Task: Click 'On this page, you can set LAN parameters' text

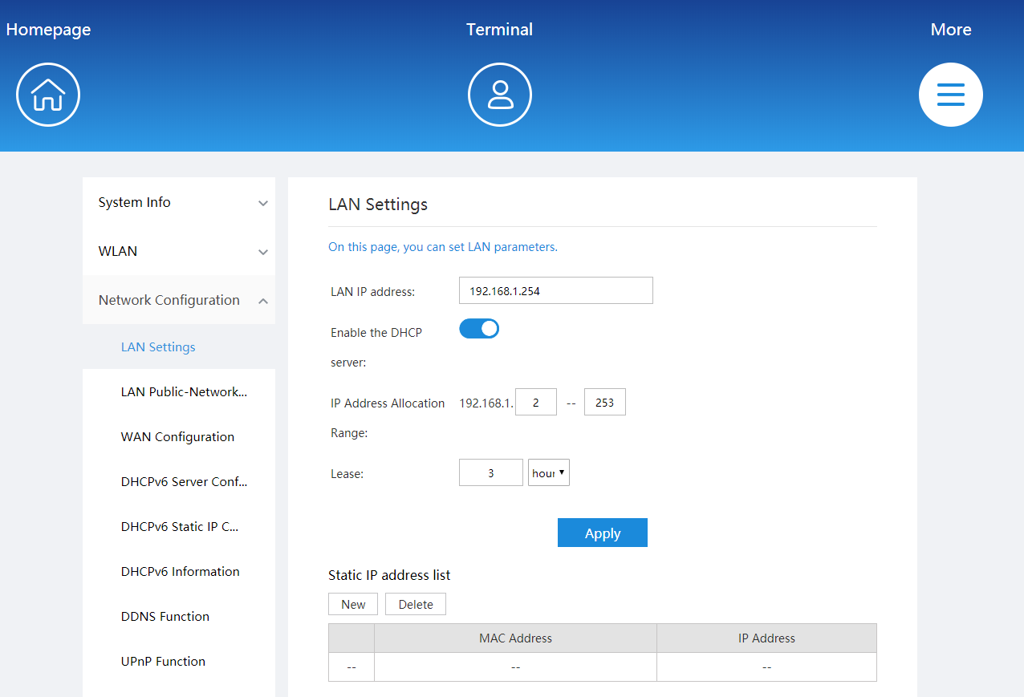Action: point(443,247)
